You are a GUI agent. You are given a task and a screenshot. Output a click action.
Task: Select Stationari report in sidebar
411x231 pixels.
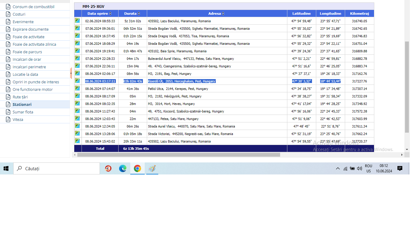click(22, 104)
